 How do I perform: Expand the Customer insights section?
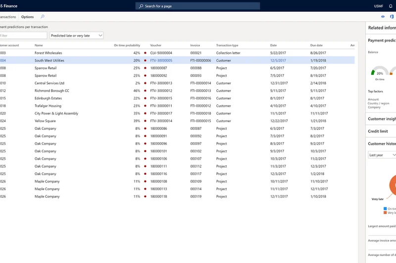(382, 119)
